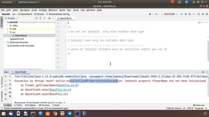209x117 pixels.
Task: Expand External Libraries node
Action: 5,42
